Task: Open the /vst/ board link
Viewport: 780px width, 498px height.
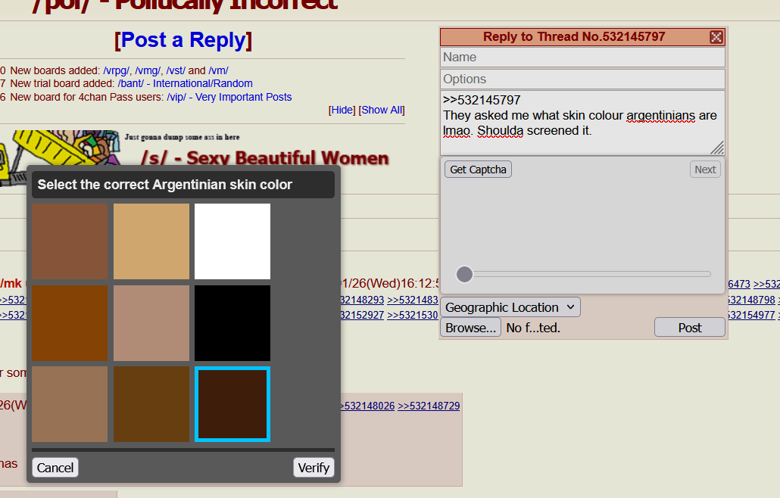Action: [176, 70]
